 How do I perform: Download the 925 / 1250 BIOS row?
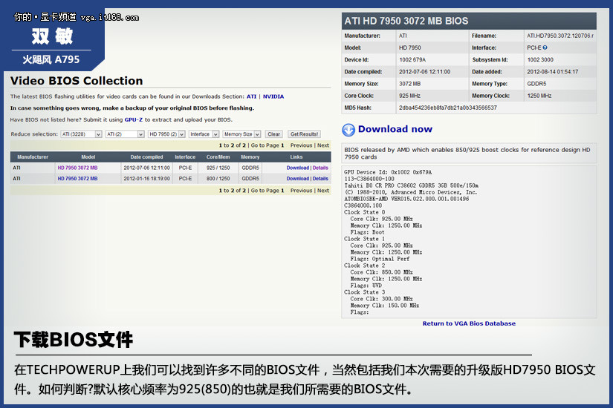(297, 168)
